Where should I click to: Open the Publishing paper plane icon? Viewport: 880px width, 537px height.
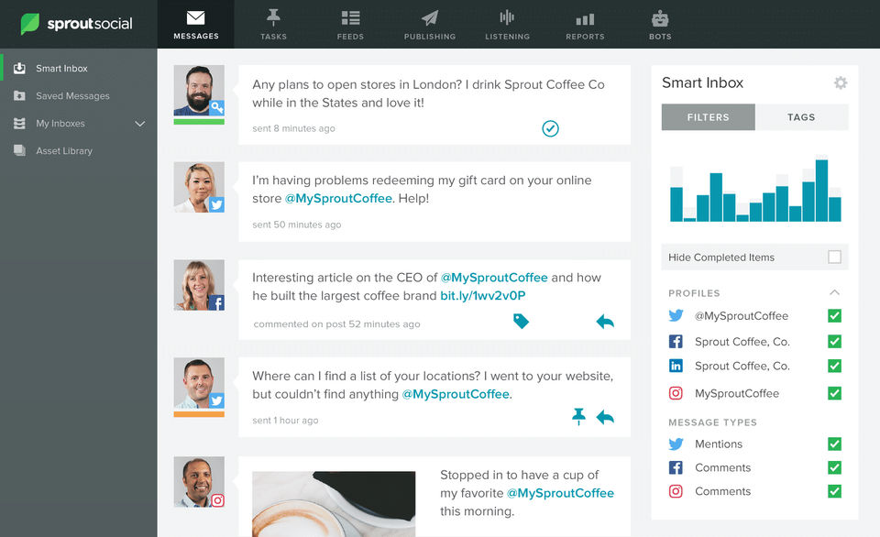tap(430, 18)
